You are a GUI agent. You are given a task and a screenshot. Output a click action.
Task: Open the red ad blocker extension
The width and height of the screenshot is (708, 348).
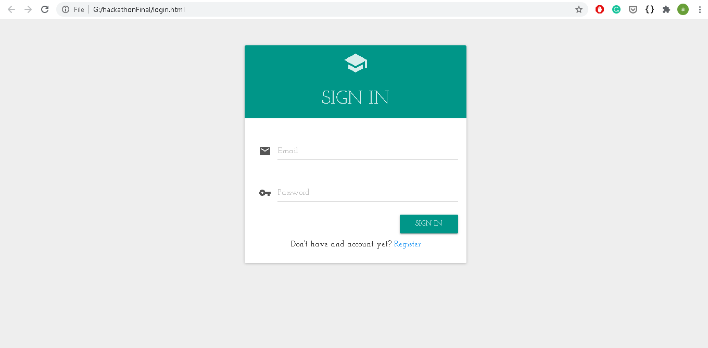pyautogui.click(x=600, y=9)
